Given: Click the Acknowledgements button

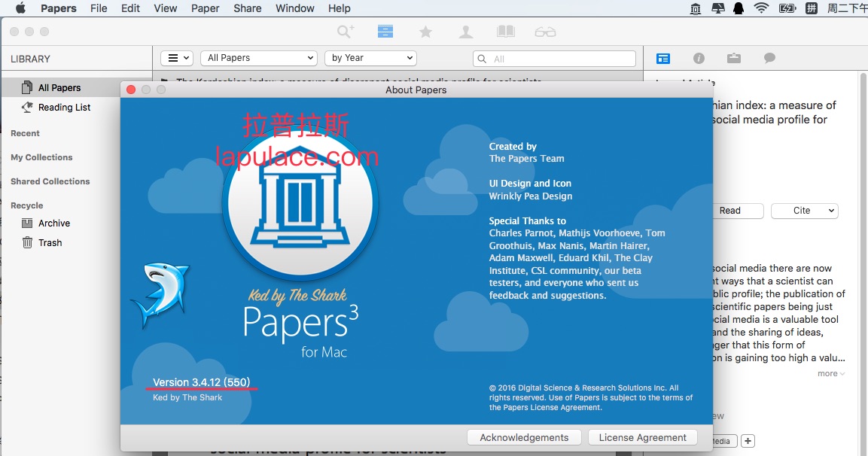Looking at the screenshot, I should 524,438.
